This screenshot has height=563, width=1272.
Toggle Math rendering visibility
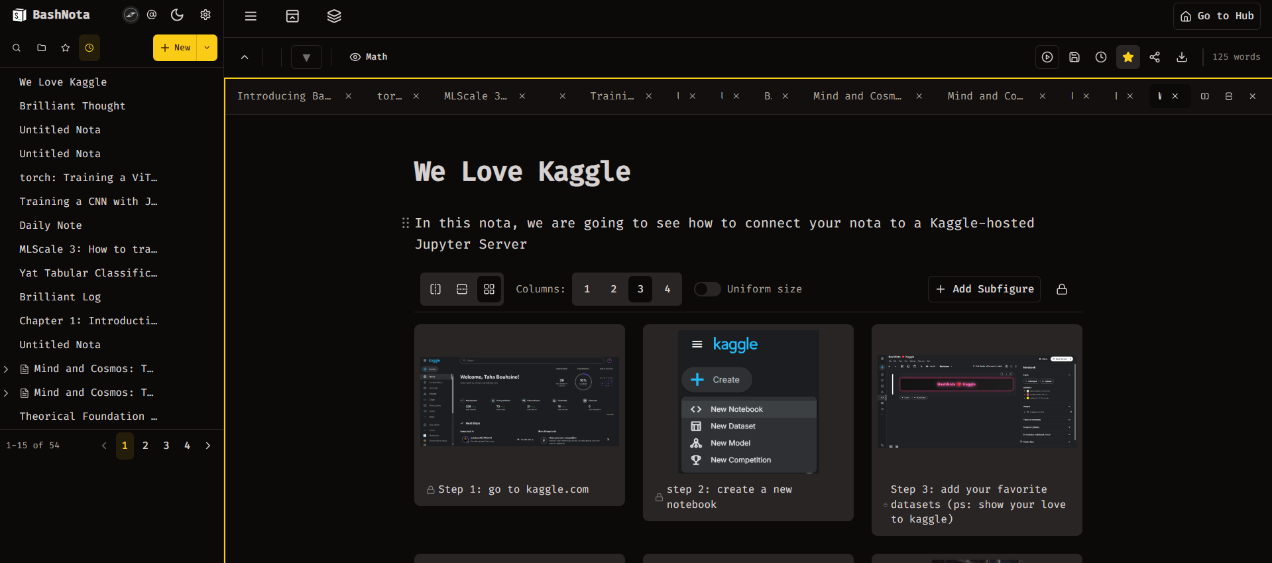[369, 57]
